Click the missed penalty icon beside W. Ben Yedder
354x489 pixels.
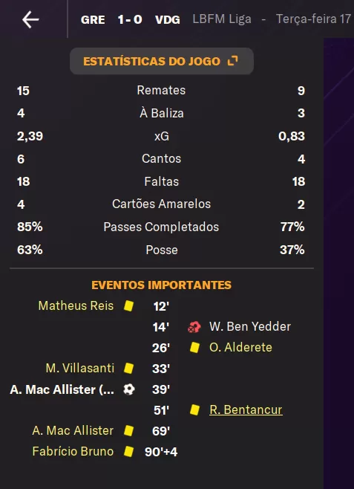194,327
